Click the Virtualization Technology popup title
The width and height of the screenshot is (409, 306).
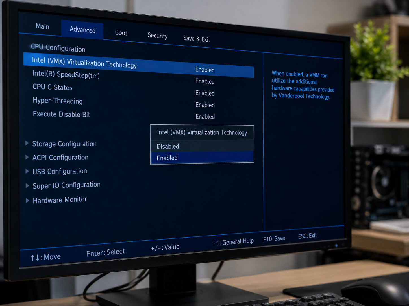202,132
